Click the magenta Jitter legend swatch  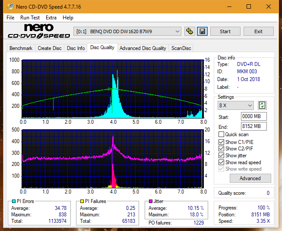click(x=151, y=201)
